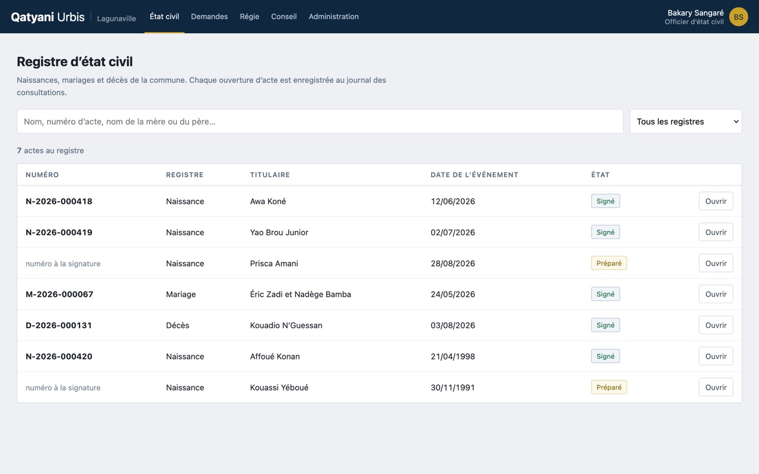Open the Administration tab

(334, 17)
